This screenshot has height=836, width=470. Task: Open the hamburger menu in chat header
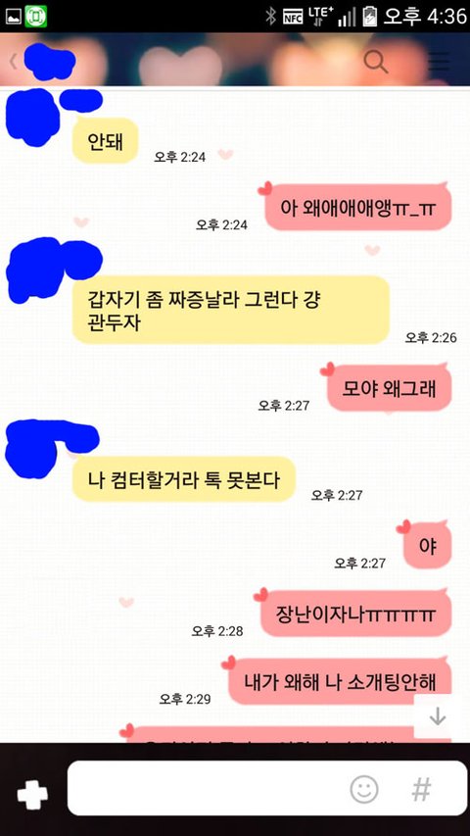[x=439, y=62]
